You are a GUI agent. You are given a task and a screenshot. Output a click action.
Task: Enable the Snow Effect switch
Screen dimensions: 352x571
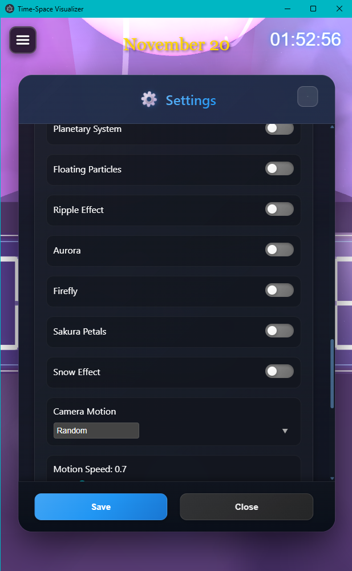280,371
